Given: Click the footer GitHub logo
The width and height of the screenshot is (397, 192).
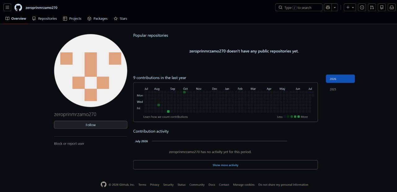Looking at the screenshot, I should pyautogui.click(x=104, y=184).
